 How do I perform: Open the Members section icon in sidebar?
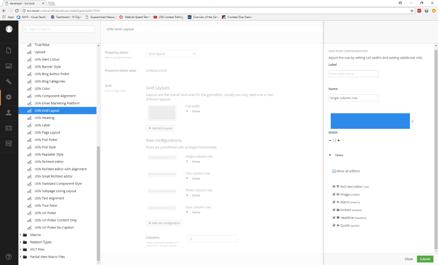point(9,128)
